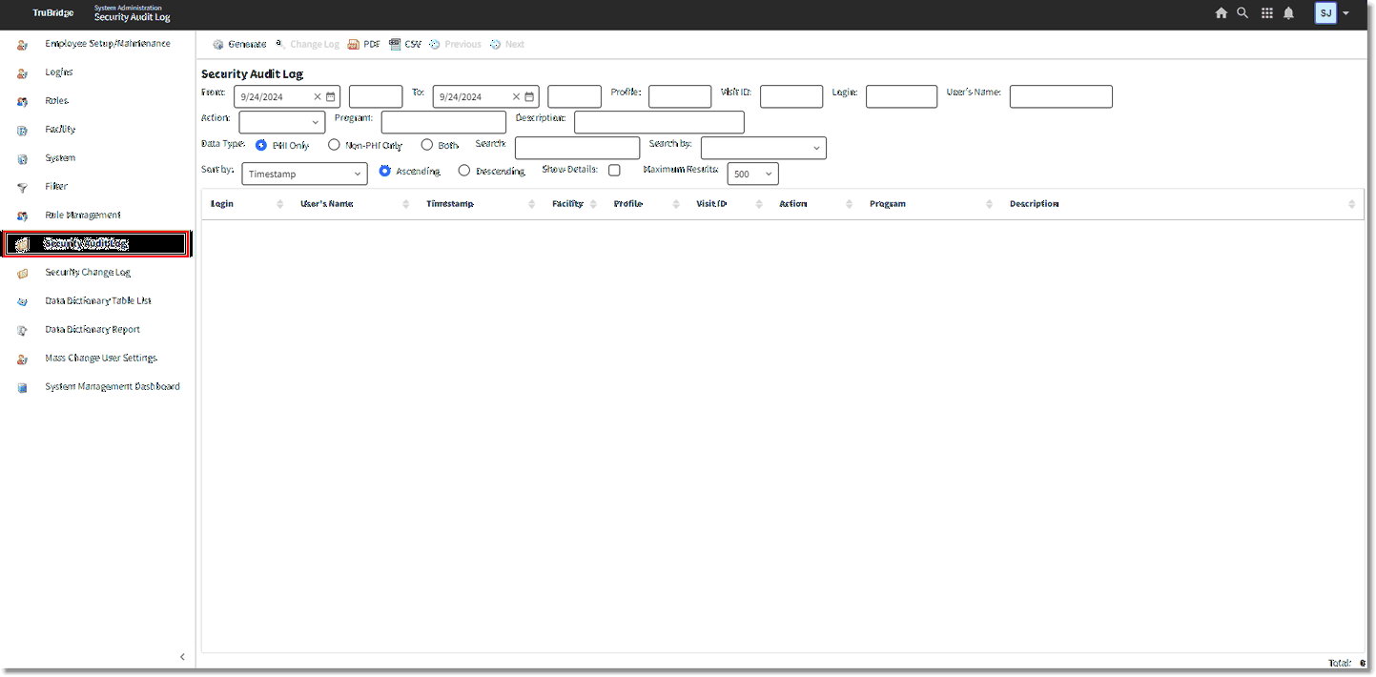Select the PHI Only radio button
Viewport: 1376px width, 677px height.
[x=261, y=145]
